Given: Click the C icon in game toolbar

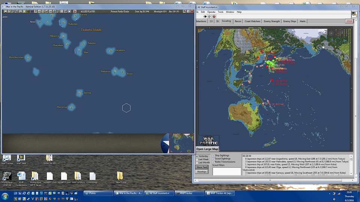Looking at the screenshot, I should click(188, 11).
